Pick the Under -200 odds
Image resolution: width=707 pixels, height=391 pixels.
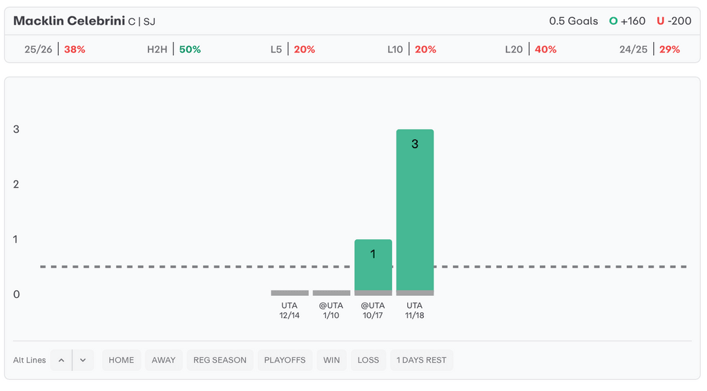click(x=674, y=21)
